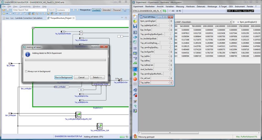Click green play start measurement icon in INCA
The height and width of the screenshot is (140, 262).
pos(135,74)
